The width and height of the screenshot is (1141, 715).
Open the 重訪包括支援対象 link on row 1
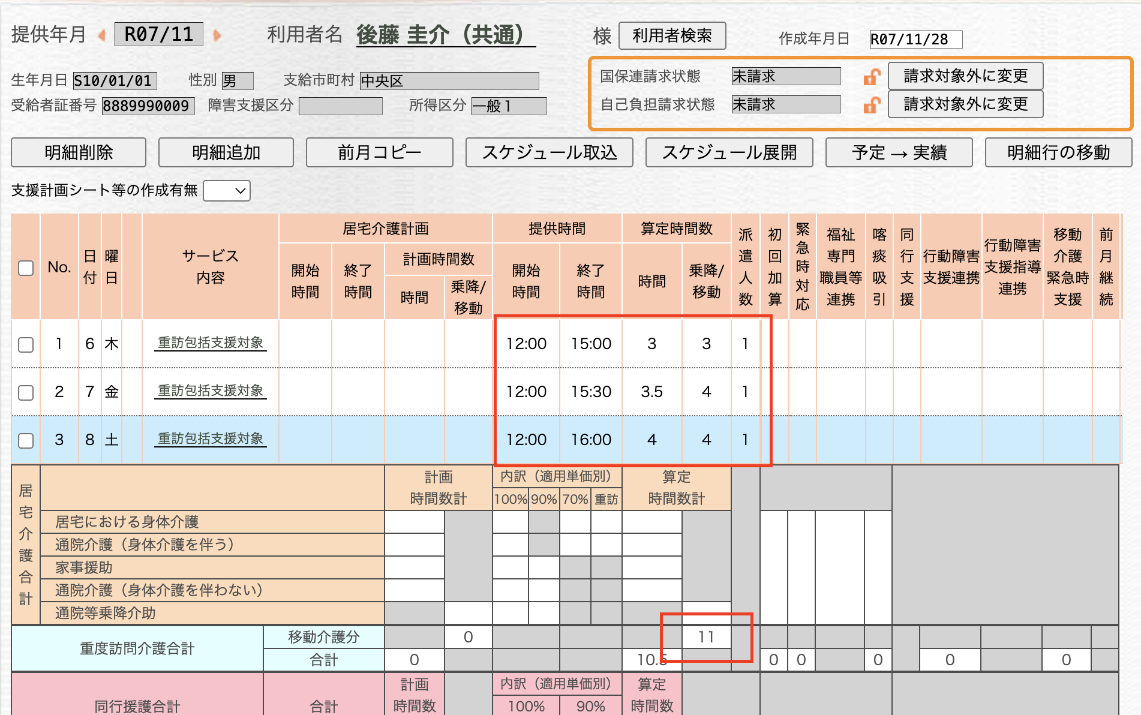tap(211, 344)
